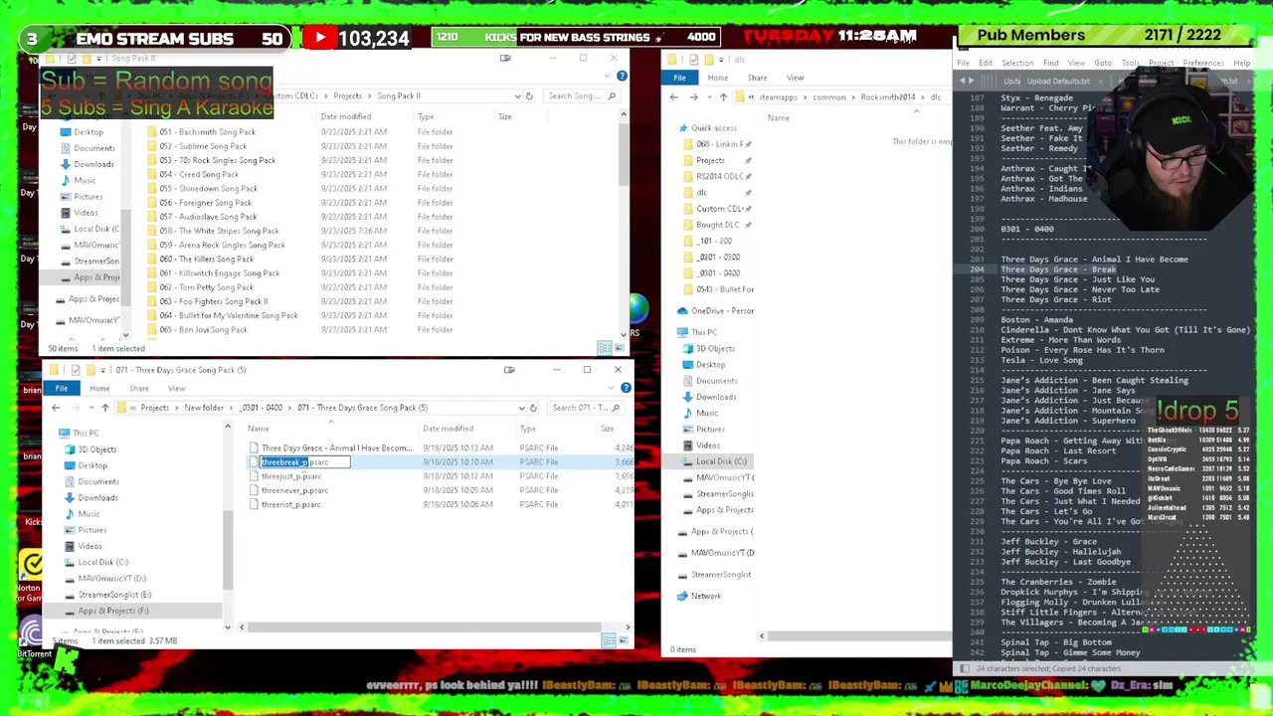The height and width of the screenshot is (716, 1273).
Task: Switch to details view in Three Days Grace window
Action: click(609, 640)
